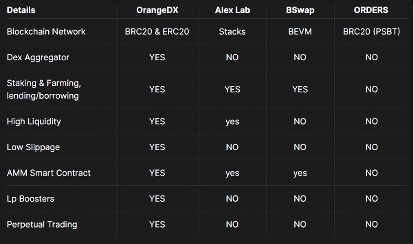Select the Dex Aggregator row label
Image resolution: width=414 pixels, height=244 pixels.
(x=38, y=57)
